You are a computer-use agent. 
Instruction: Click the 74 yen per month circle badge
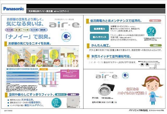click(x=151, y=31)
